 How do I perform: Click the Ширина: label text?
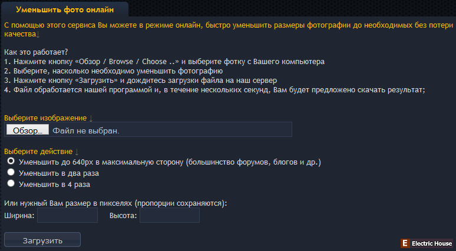[x=19, y=216]
